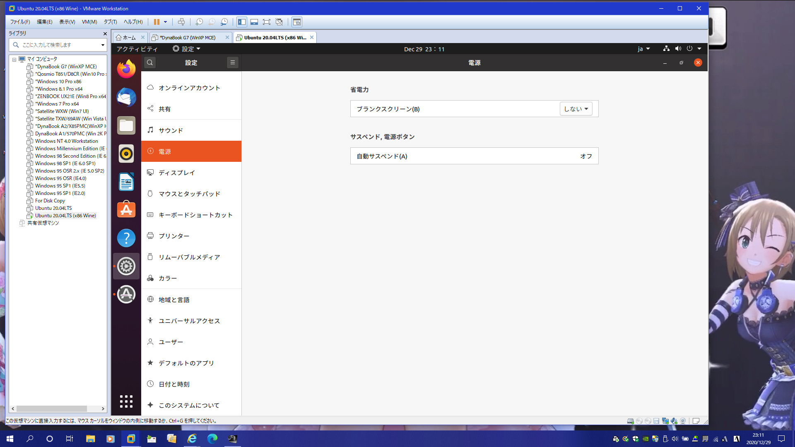Image resolution: width=795 pixels, height=447 pixels.
Task: Collapse the マイ コンピュータ tree node
Action: click(14, 60)
